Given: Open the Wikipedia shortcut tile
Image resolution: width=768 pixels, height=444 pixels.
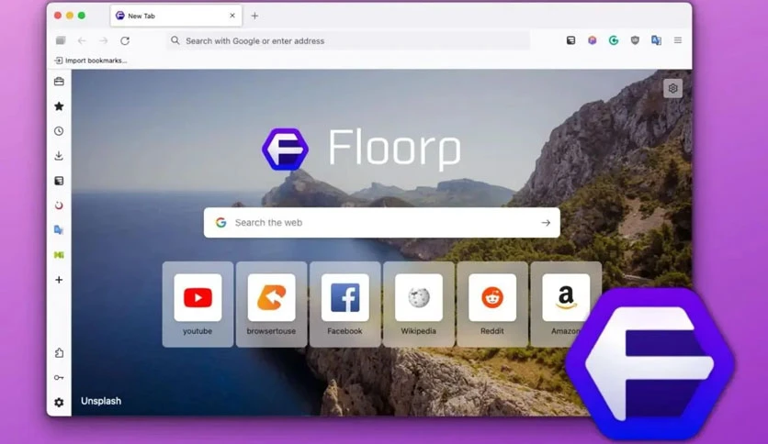Looking at the screenshot, I should 419,305.
